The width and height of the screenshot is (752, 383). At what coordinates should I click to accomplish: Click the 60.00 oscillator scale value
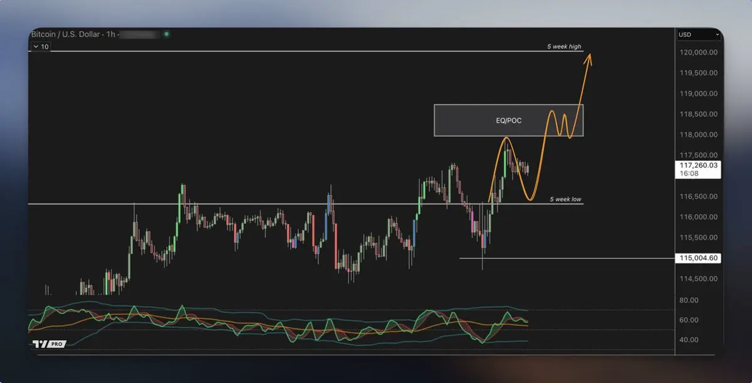tap(689, 320)
